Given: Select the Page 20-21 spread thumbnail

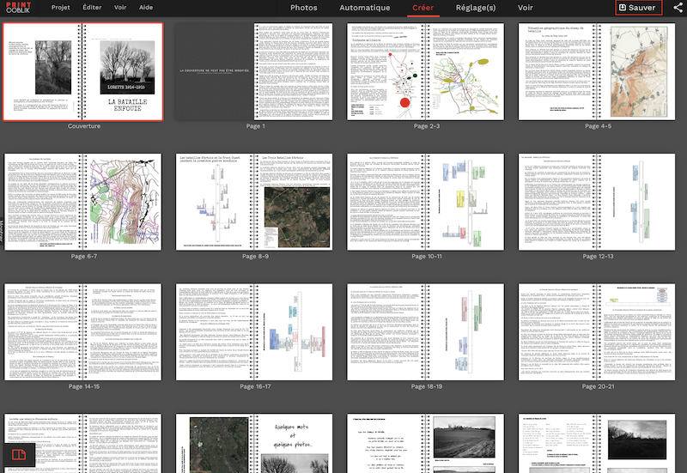Looking at the screenshot, I should tap(597, 332).
